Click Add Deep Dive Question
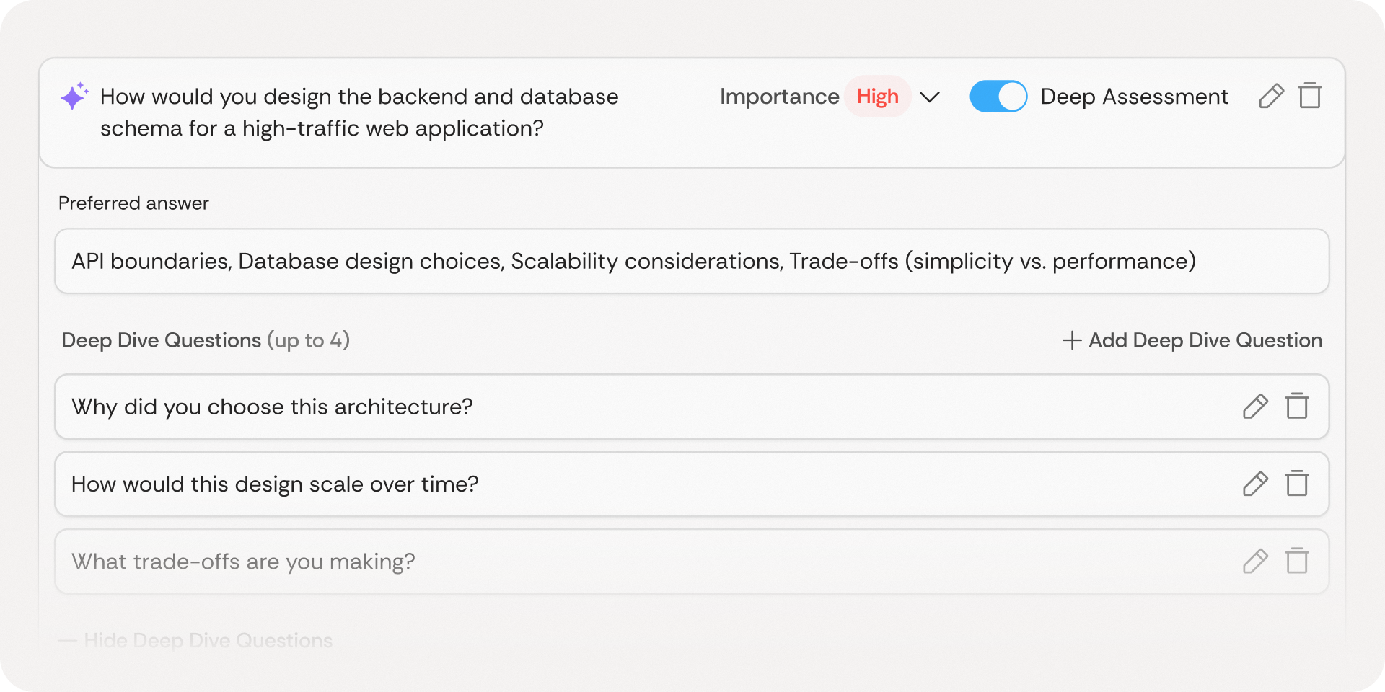Viewport: 1385px width, 692px height. (x=1192, y=340)
